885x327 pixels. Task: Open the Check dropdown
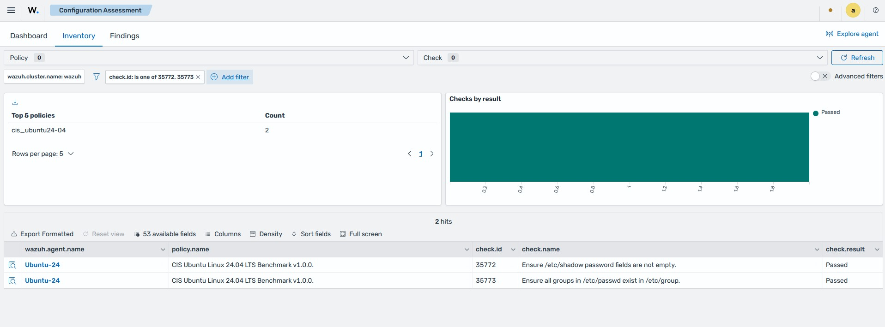pyautogui.click(x=622, y=58)
